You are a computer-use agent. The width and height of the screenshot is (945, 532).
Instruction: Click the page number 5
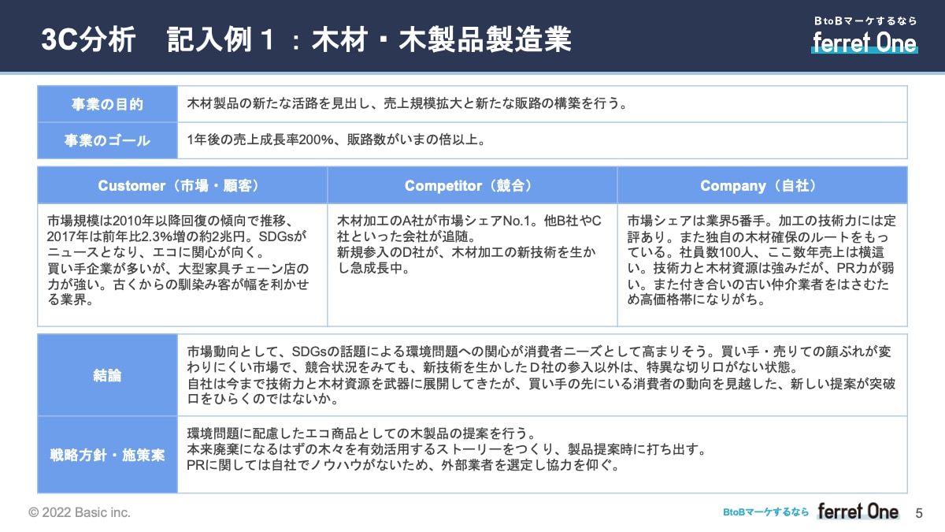(919, 513)
